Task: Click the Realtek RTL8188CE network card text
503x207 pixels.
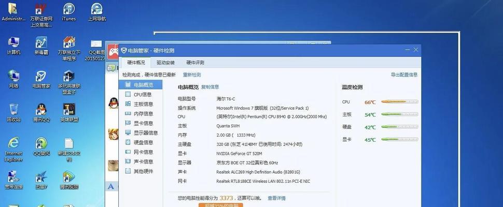Action: [x=263, y=181]
